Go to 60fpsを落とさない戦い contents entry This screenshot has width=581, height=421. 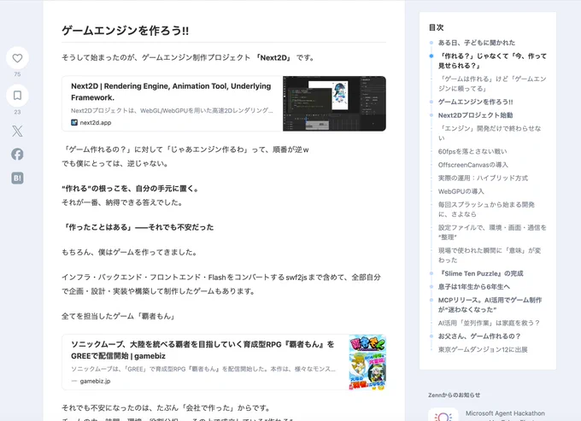click(x=472, y=151)
